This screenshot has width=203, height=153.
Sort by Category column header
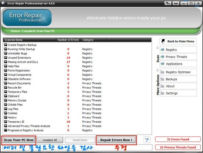tap(93, 40)
